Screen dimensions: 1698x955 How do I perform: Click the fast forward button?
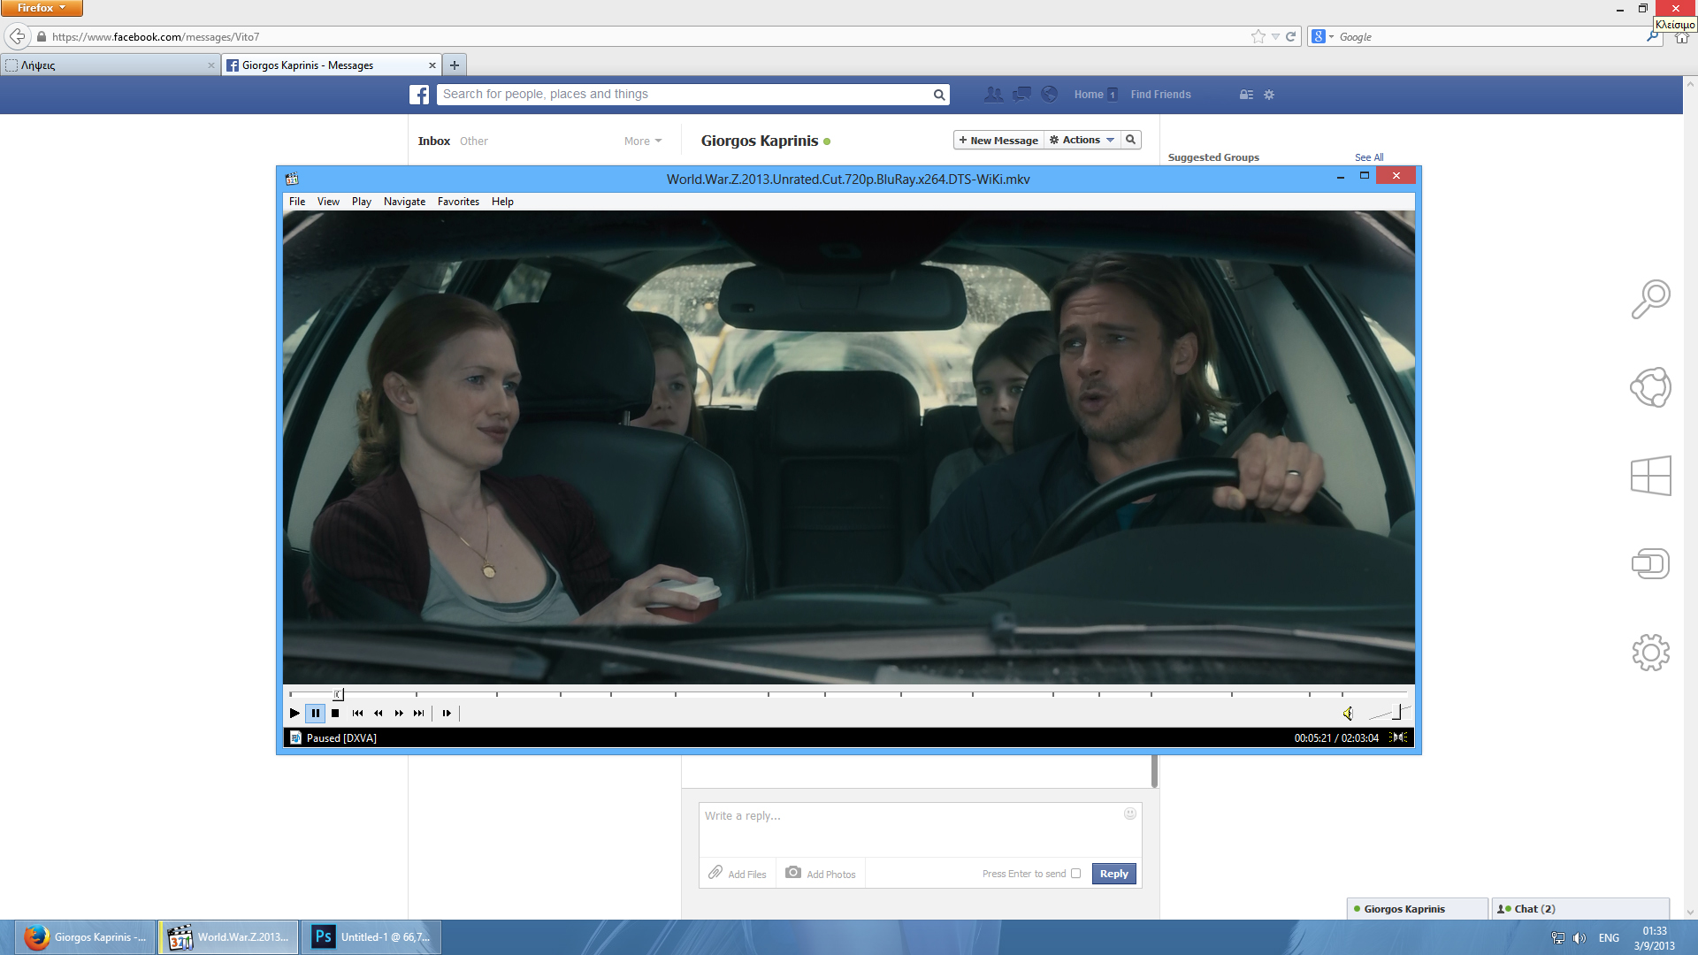pyautogui.click(x=399, y=714)
